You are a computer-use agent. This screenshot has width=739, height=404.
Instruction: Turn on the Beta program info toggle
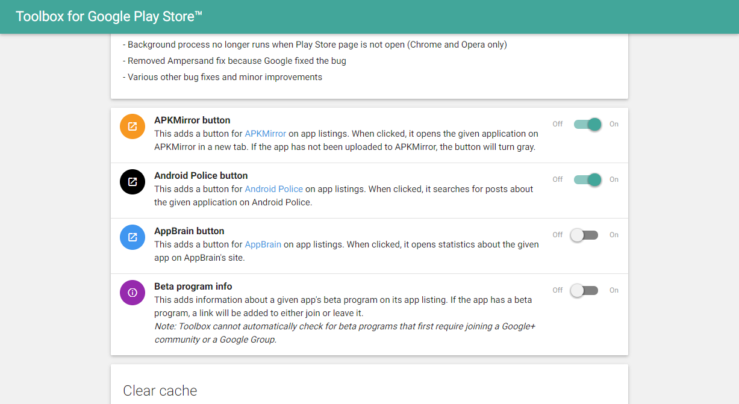(x=584, y=290)
